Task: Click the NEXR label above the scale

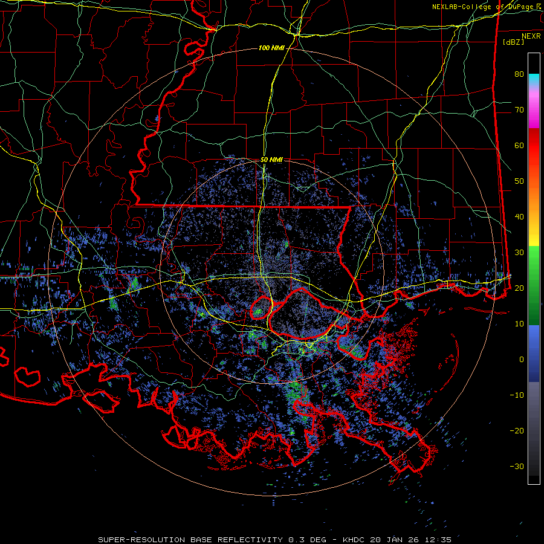Action: point(531,36)
